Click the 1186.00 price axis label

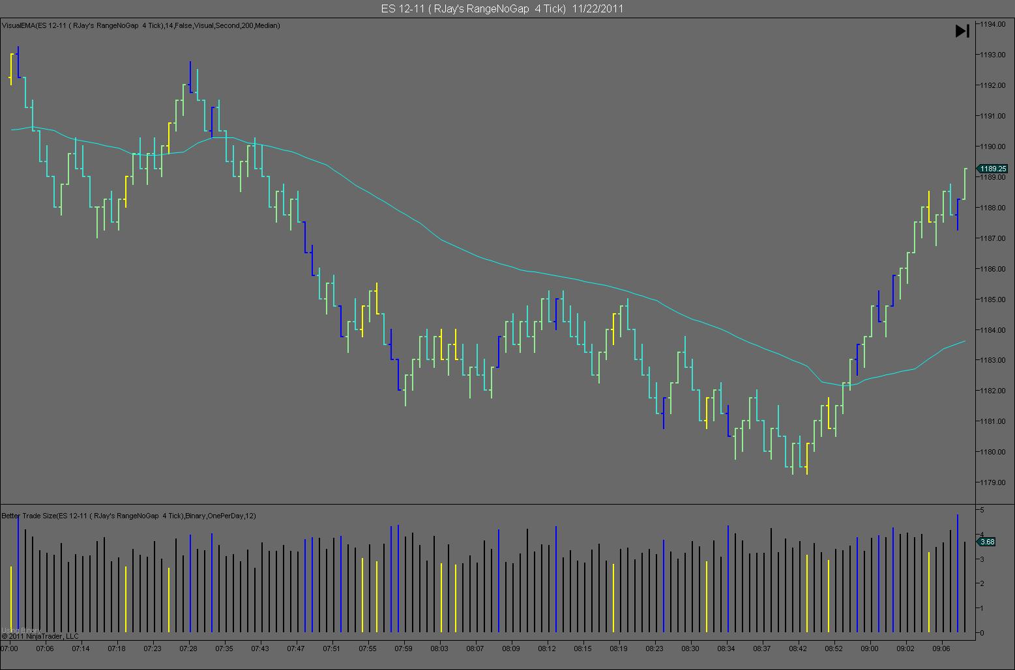coord(992,269)
